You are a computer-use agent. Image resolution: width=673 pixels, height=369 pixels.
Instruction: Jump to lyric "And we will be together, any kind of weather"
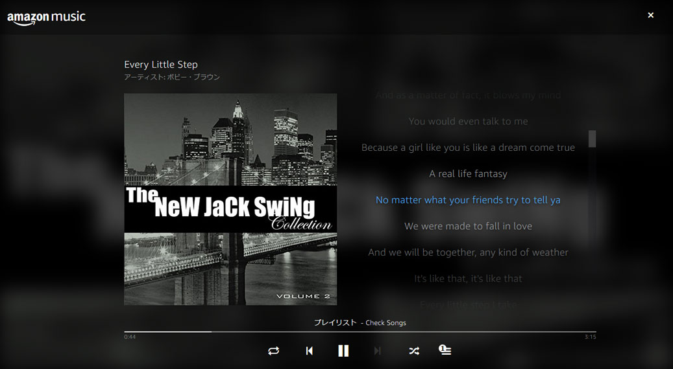(469, 252)
